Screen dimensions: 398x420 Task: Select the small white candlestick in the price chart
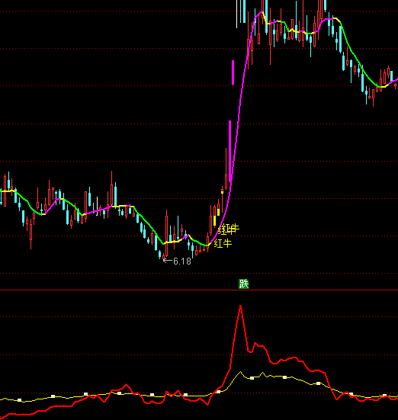(97, 206)
